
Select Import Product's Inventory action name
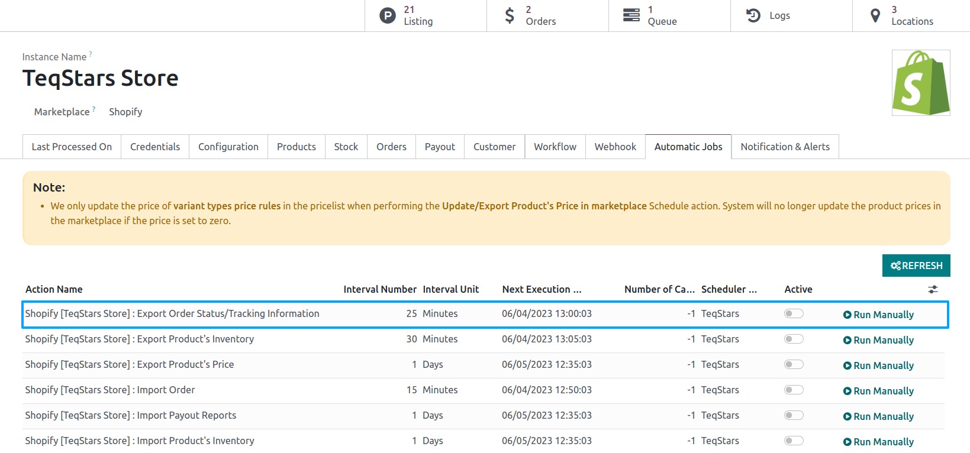pos(140,441)
